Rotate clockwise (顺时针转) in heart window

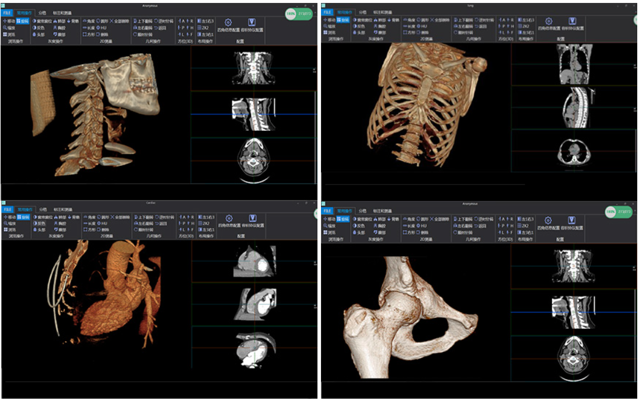pyautogui.click(x=144, y=230)
